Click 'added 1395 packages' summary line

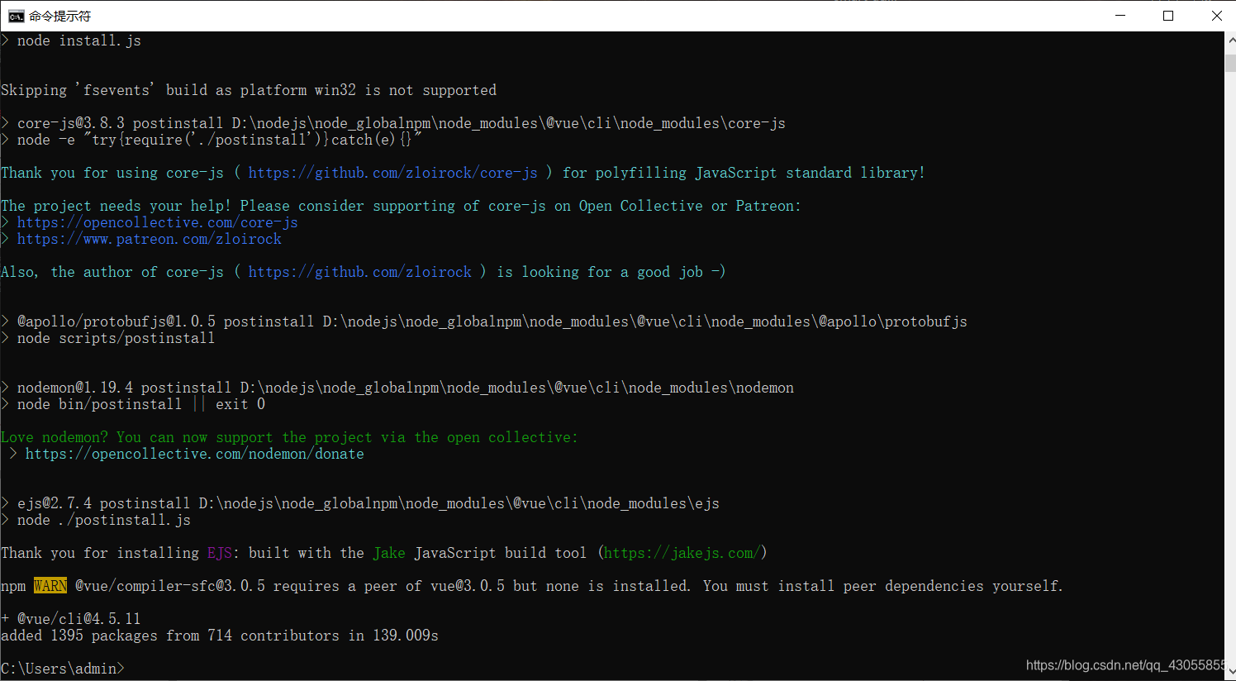tap(220, 636)
